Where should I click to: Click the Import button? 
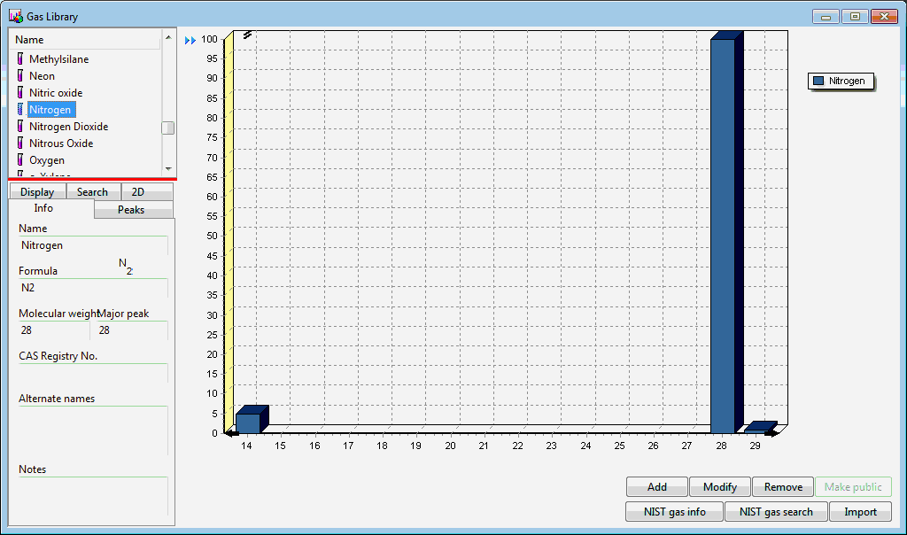860,512
